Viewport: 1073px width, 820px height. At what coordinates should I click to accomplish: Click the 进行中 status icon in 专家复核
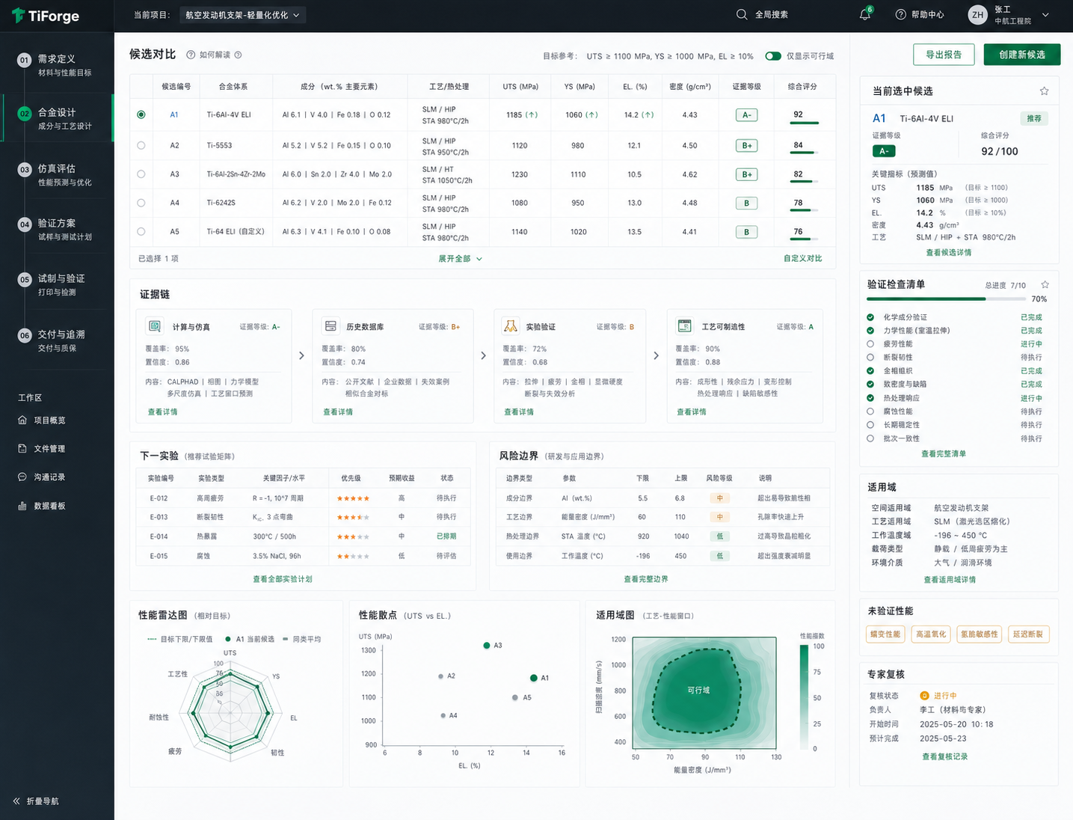(x=924, y=696)
